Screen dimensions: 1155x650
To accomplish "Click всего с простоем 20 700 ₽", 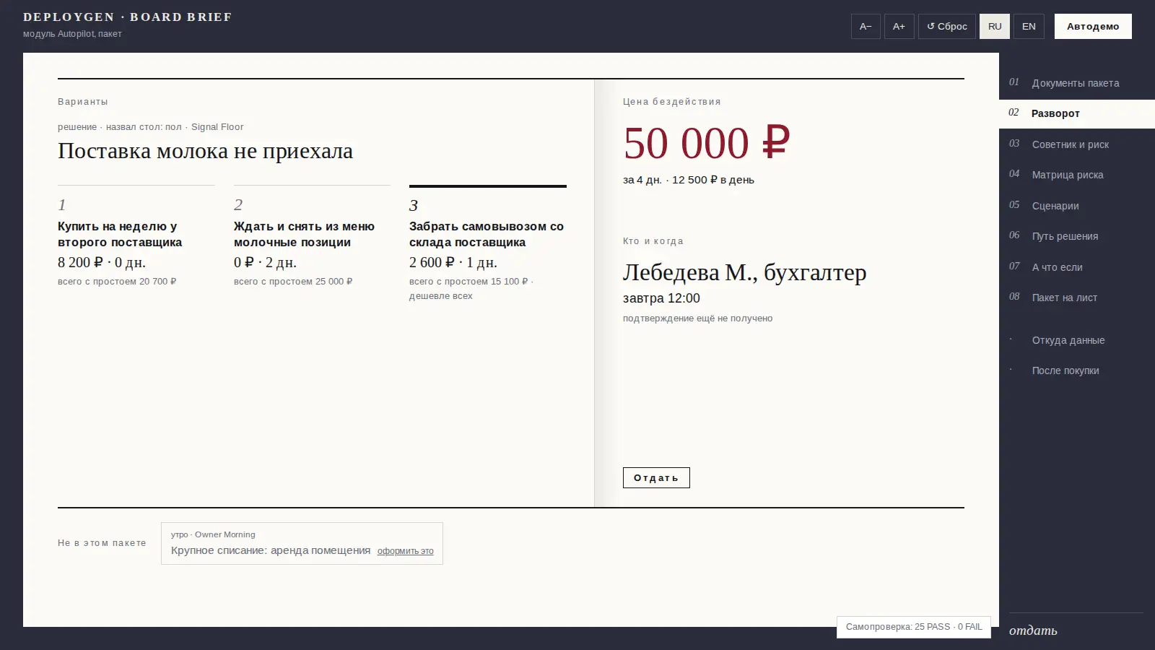I will pyautogui.click(x=117, y=282).
